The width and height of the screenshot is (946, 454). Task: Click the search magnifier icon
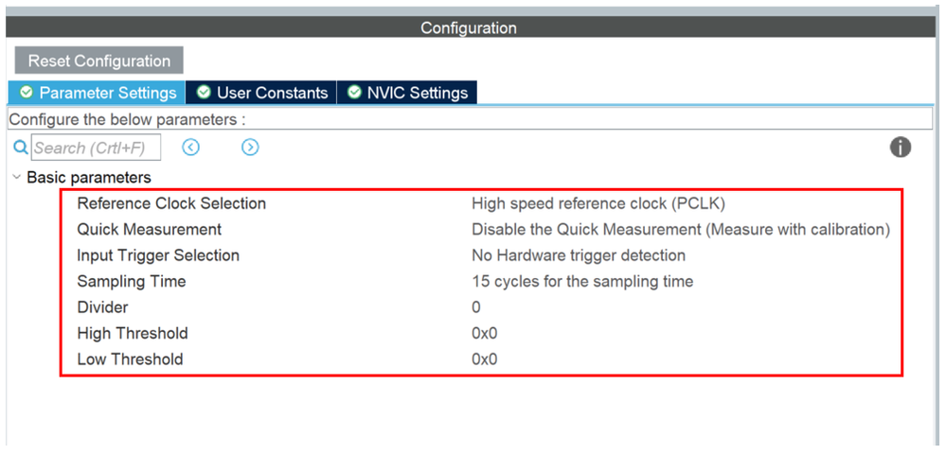click(20, 148)
